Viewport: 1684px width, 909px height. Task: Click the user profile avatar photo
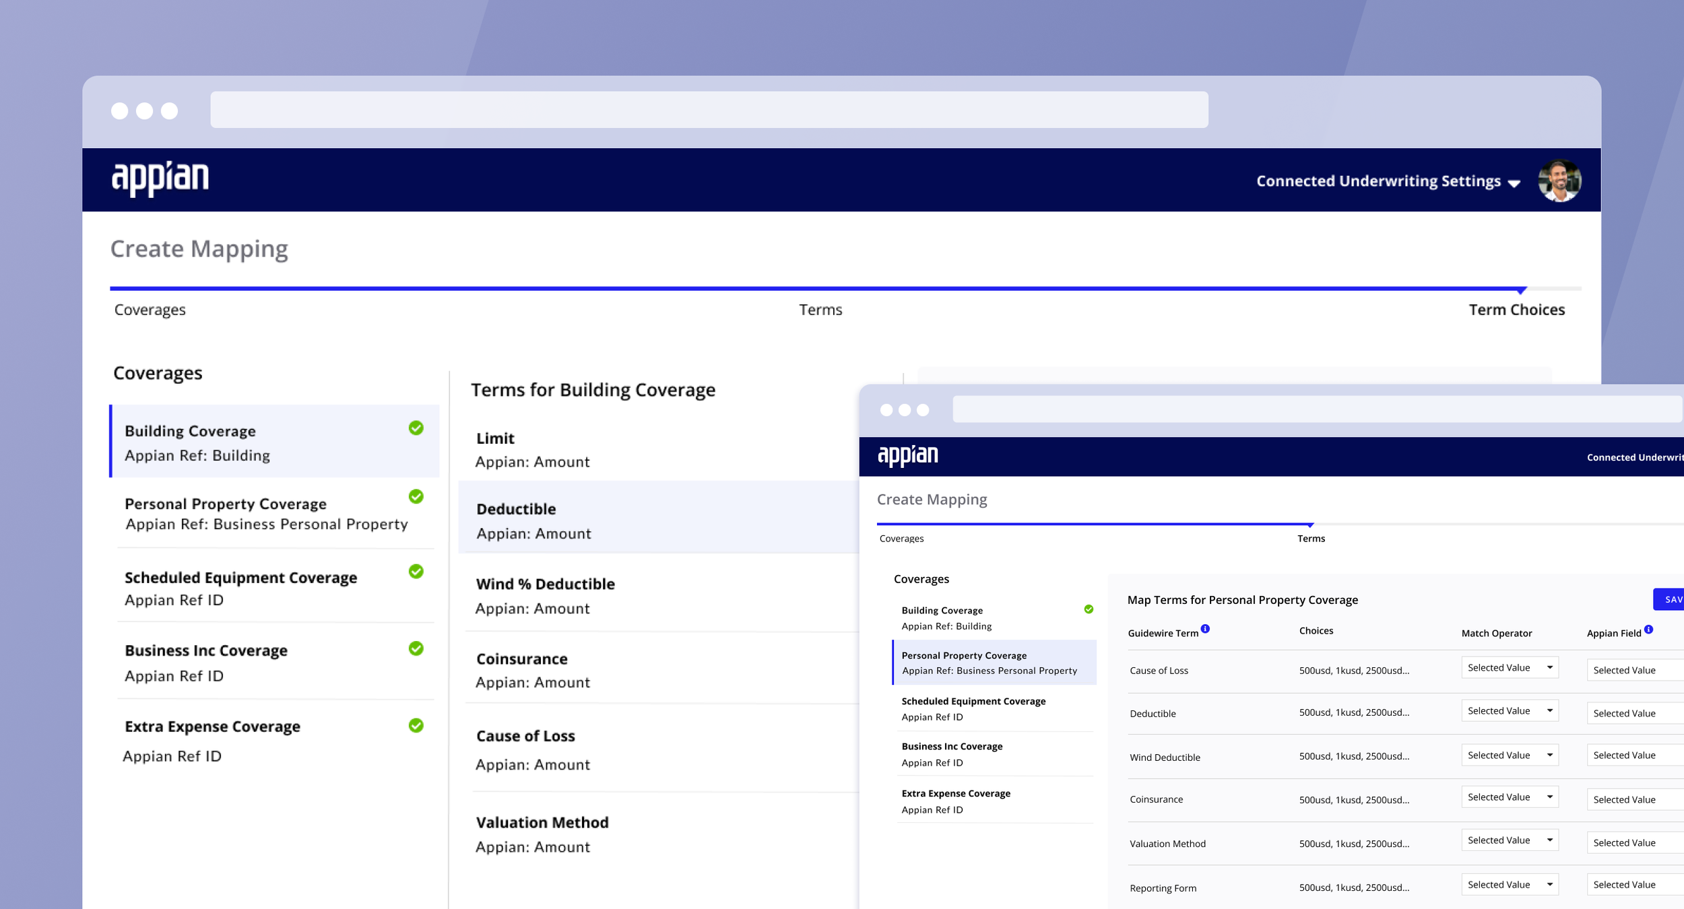point(1559,180)
